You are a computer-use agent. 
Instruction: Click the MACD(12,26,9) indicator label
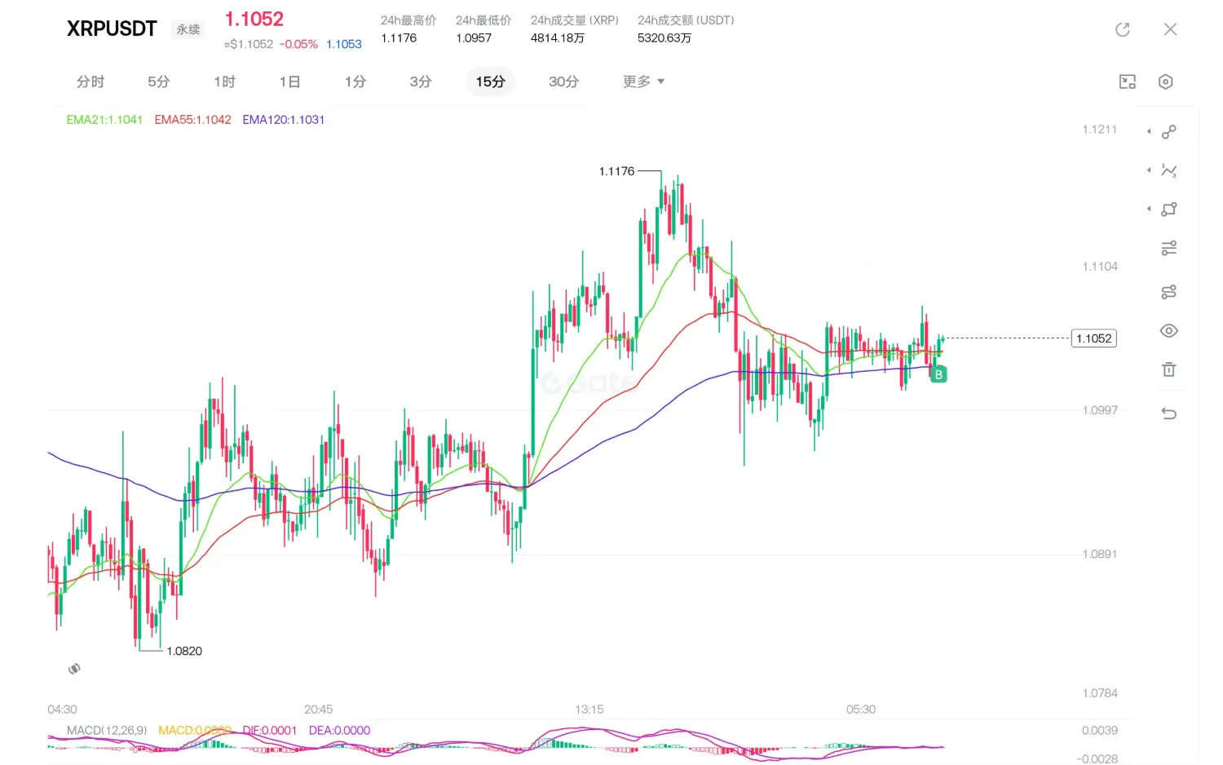click(x=107, y=730)
